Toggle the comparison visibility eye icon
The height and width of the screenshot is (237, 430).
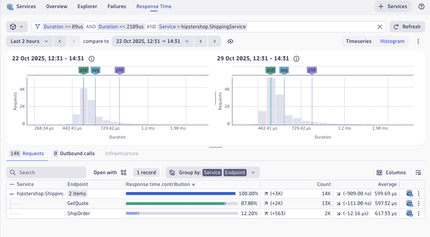pyautogui.click(x=230, y=41)
